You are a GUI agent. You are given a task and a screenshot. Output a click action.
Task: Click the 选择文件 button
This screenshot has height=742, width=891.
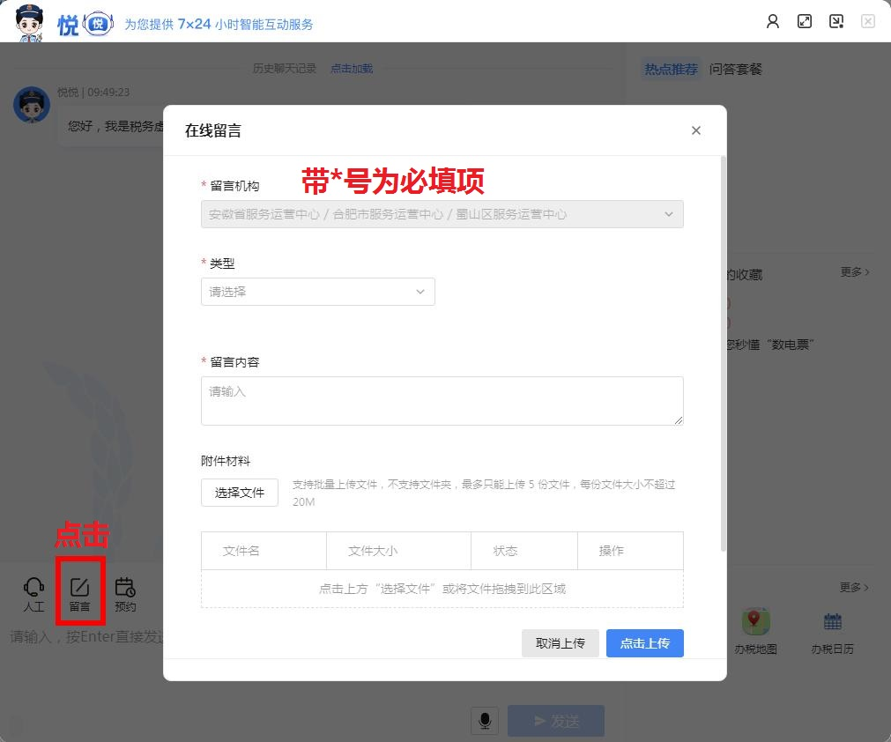[239, 493]
